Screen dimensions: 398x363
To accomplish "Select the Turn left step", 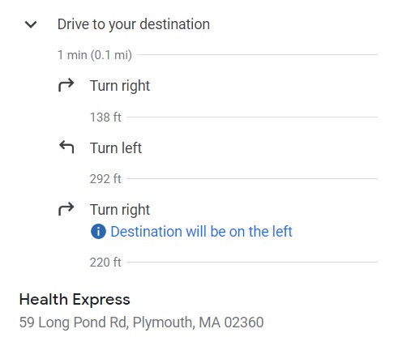I will 116,147.
